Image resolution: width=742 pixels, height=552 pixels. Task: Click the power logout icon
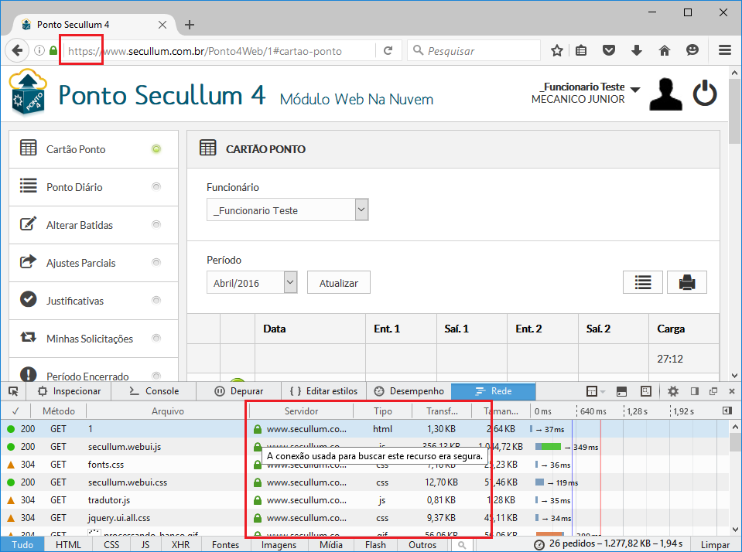point(704,94)
